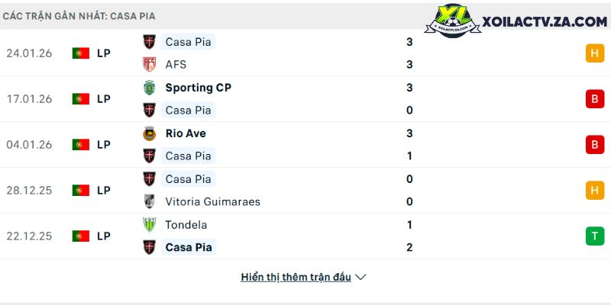
Task: Click the 'Hiển thị thêm trận đấu' link
Action: (x=296, y=278)
